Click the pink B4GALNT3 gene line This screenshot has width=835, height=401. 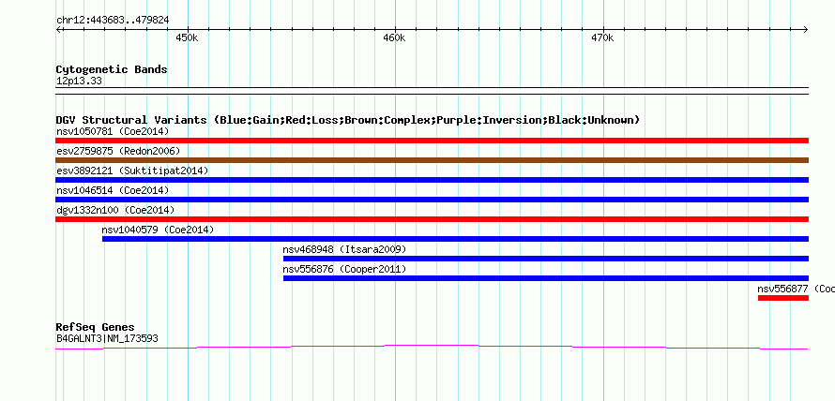pos(432,348)
